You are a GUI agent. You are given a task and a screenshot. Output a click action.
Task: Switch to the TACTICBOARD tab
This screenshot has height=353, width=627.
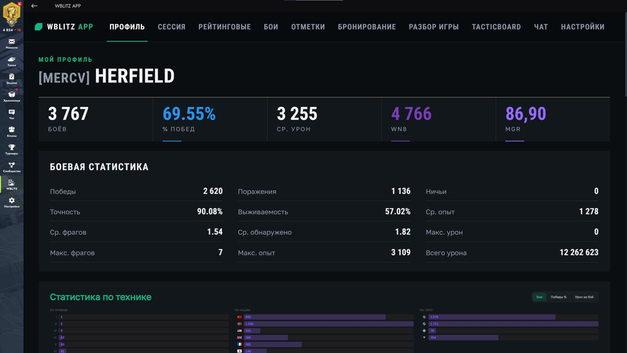(x=496, y=27)
